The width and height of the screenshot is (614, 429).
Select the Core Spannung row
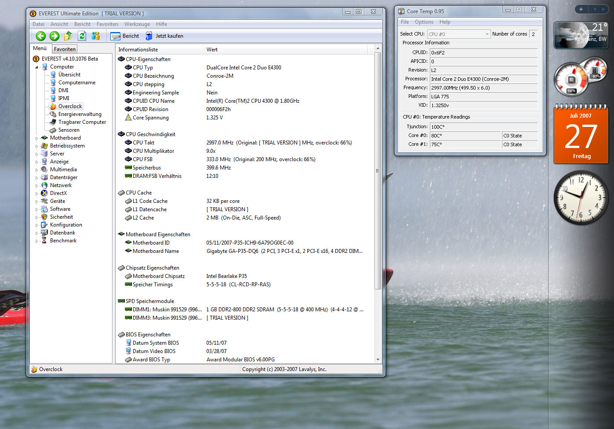245,118
